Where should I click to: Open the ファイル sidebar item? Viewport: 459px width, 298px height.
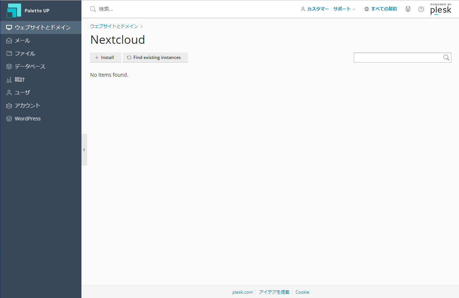click(41, 54)
